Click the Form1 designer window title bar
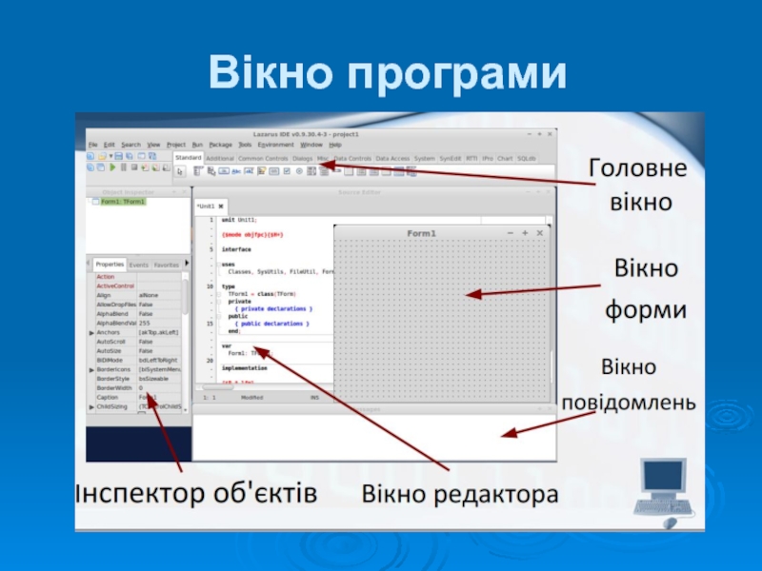The image size is (762, 571). tap(442, 233)
